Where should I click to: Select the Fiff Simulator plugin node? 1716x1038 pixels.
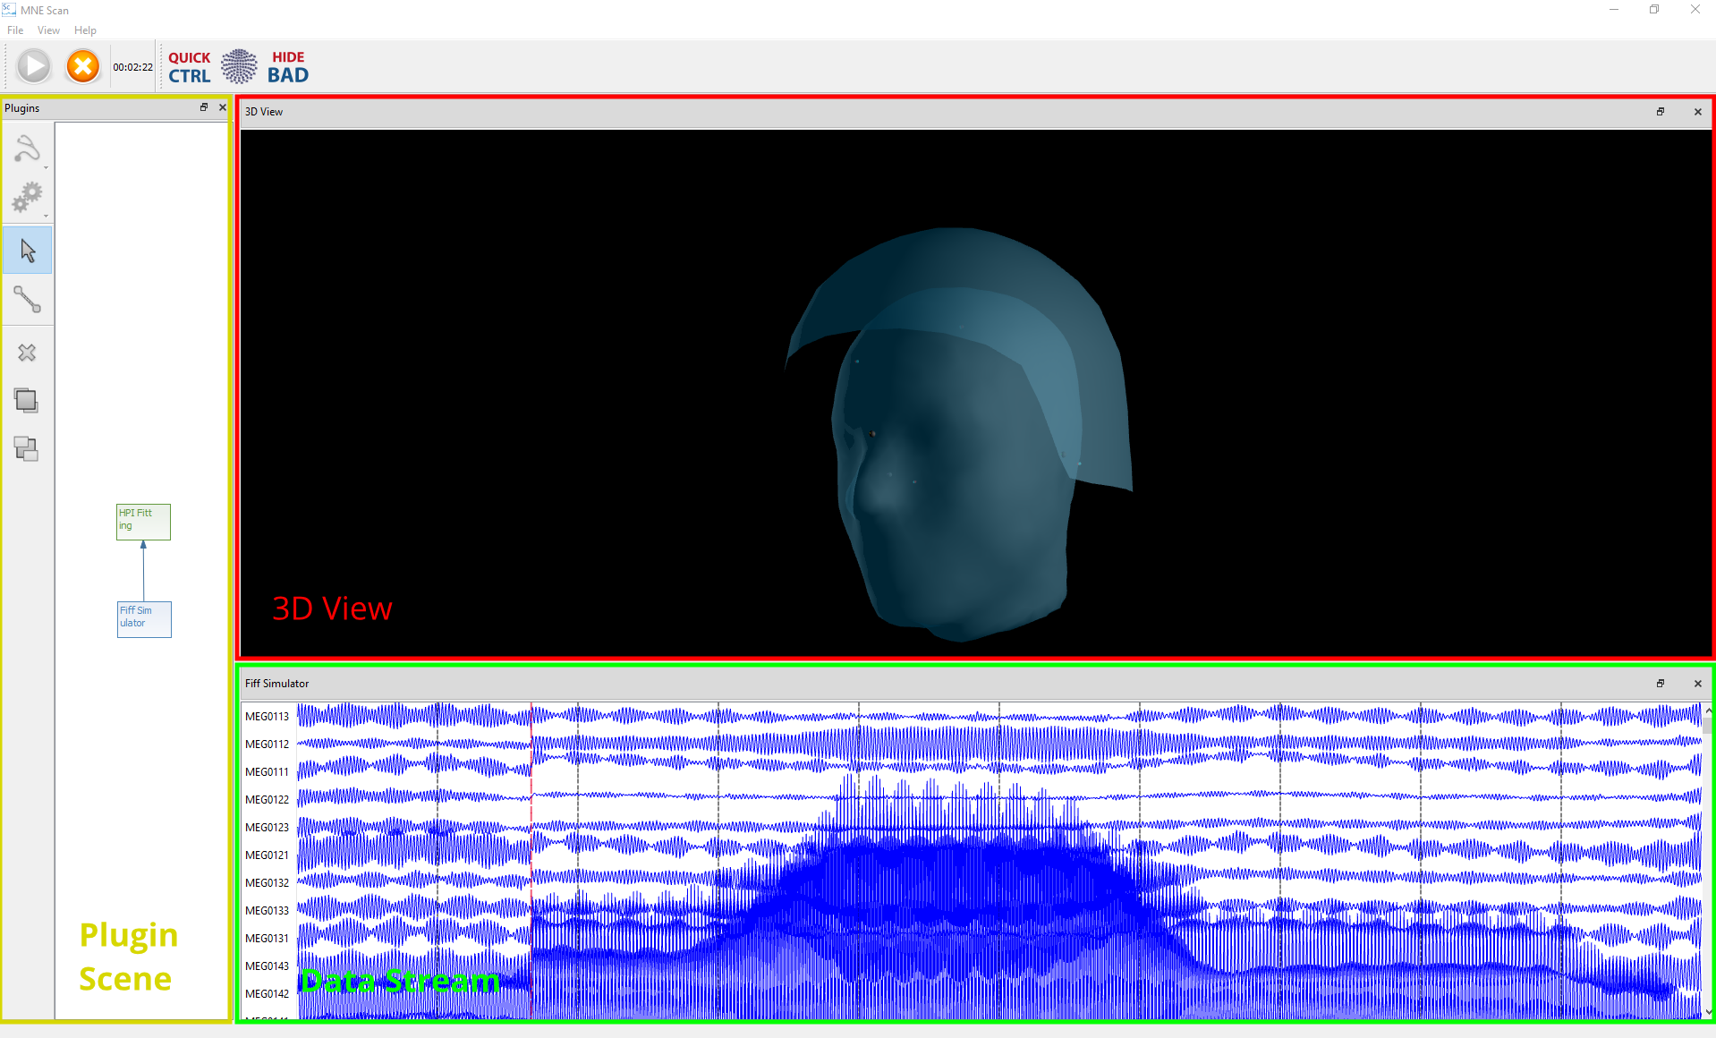[144, 619]
